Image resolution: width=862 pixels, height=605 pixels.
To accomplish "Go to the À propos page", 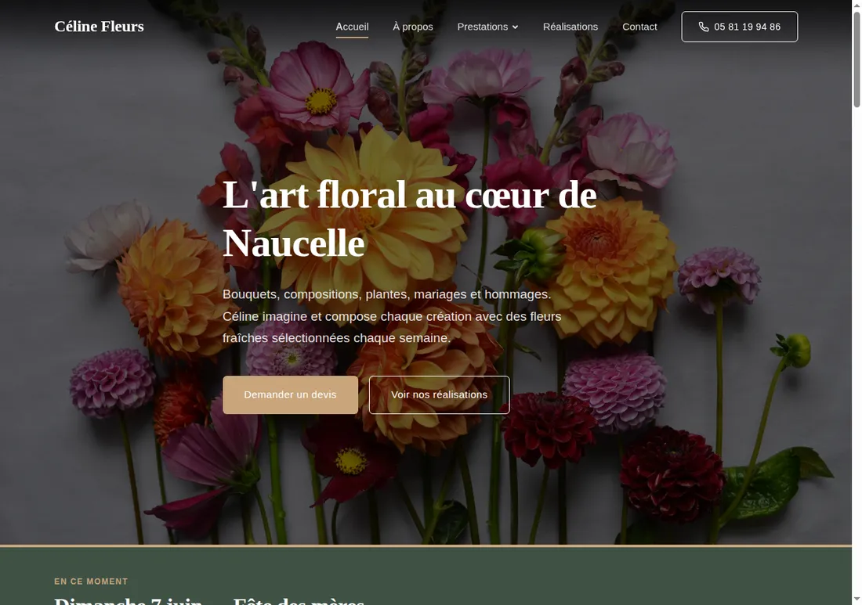I will point(413,27).
